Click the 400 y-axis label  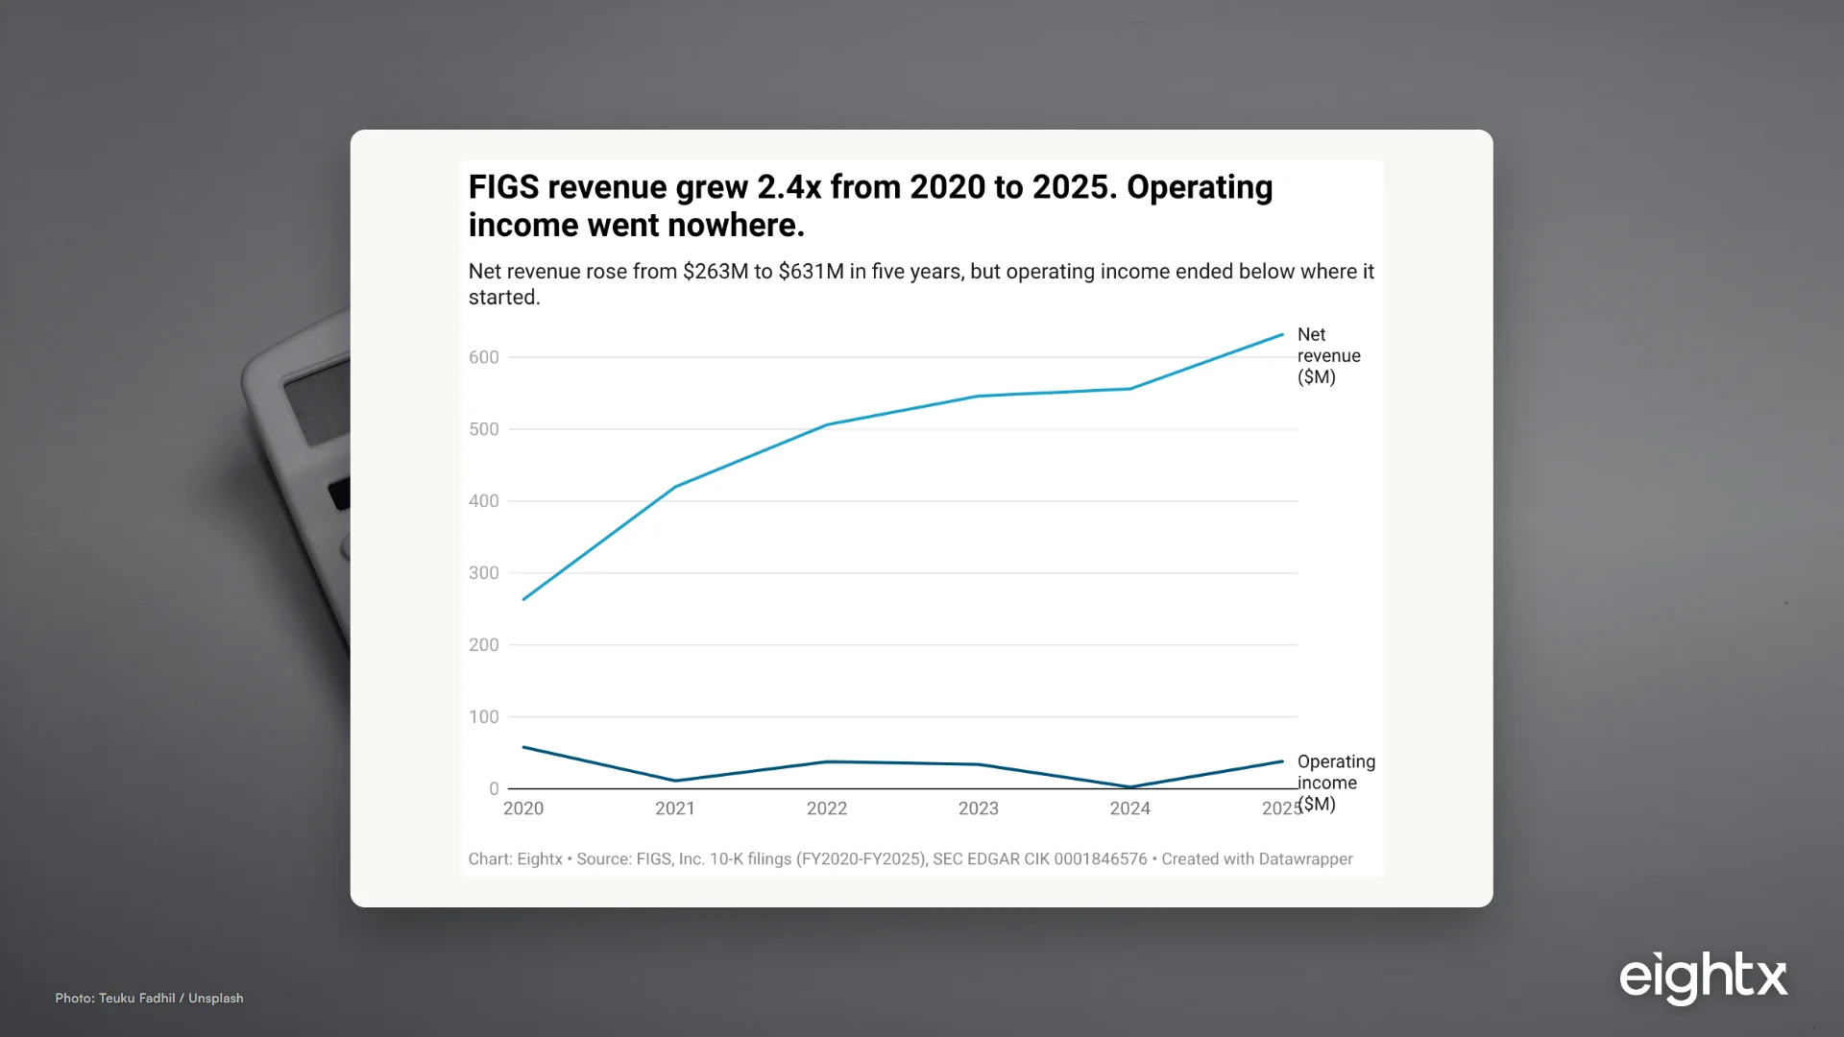coord(484,501)
